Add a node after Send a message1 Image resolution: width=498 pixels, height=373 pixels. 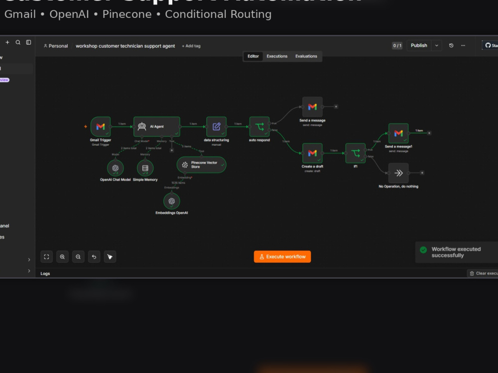pyautogui.click(x=429, y=133)
